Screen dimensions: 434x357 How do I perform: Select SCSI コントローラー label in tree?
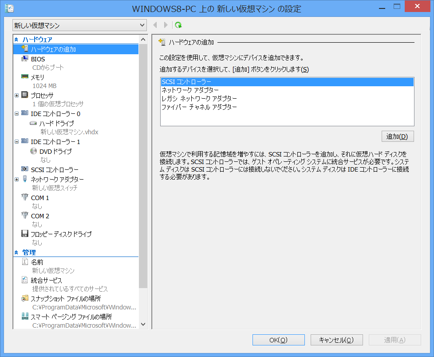coord(55,169)
